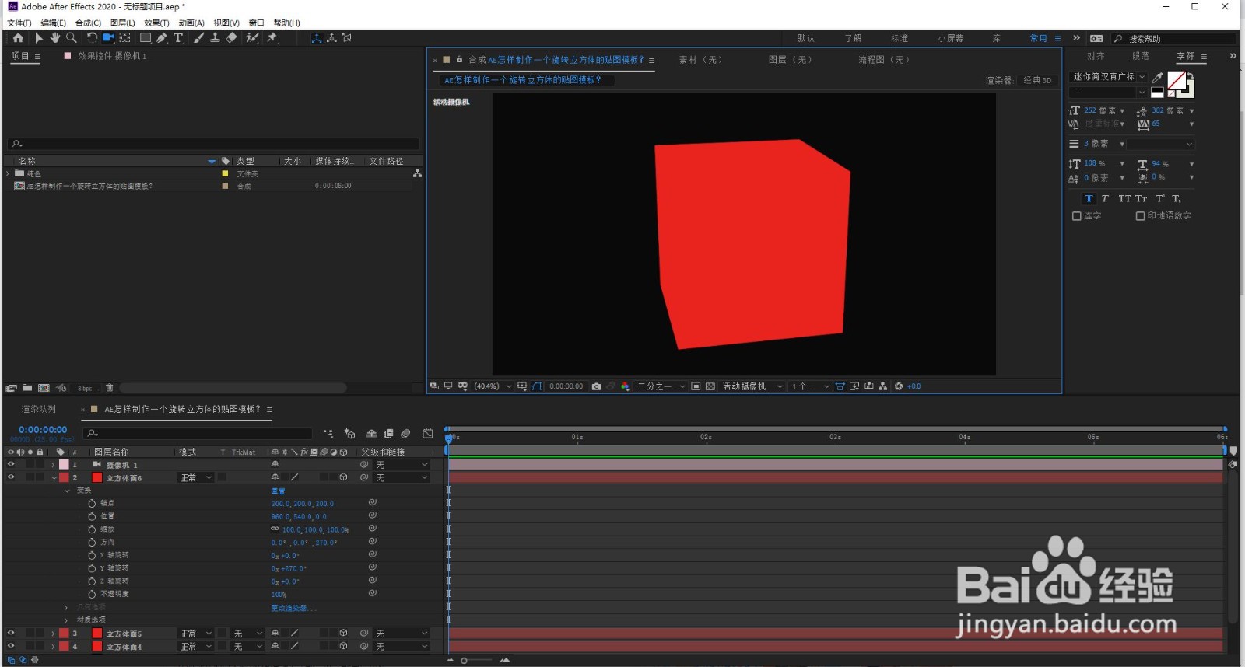Open the 立方体面6 blend mode dropdown
Screen dimensions: 1245x667
point(196,477)
